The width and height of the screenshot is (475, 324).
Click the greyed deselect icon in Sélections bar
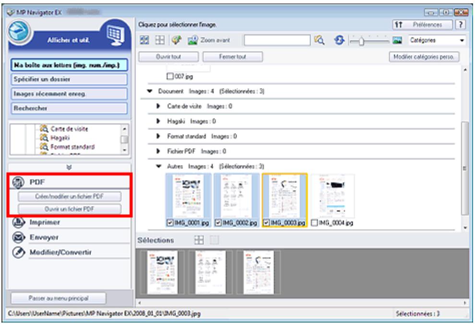click(x=214, y=240)
